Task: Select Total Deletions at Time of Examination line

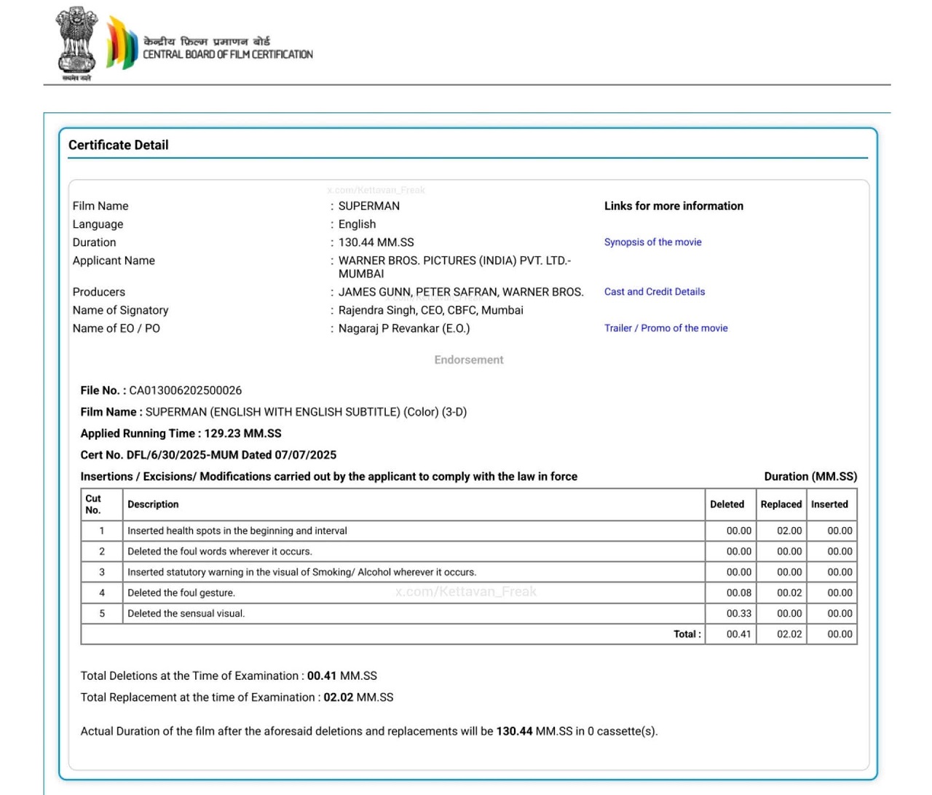Action: (x=229, y=676)
